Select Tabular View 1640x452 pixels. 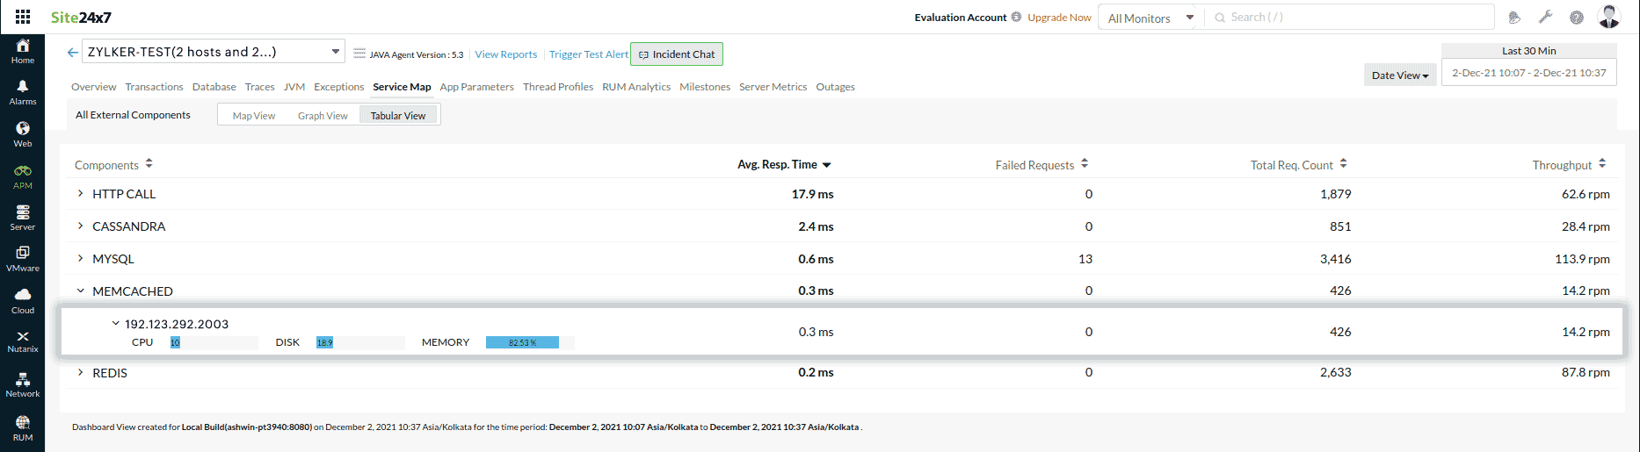coord(398,116)
